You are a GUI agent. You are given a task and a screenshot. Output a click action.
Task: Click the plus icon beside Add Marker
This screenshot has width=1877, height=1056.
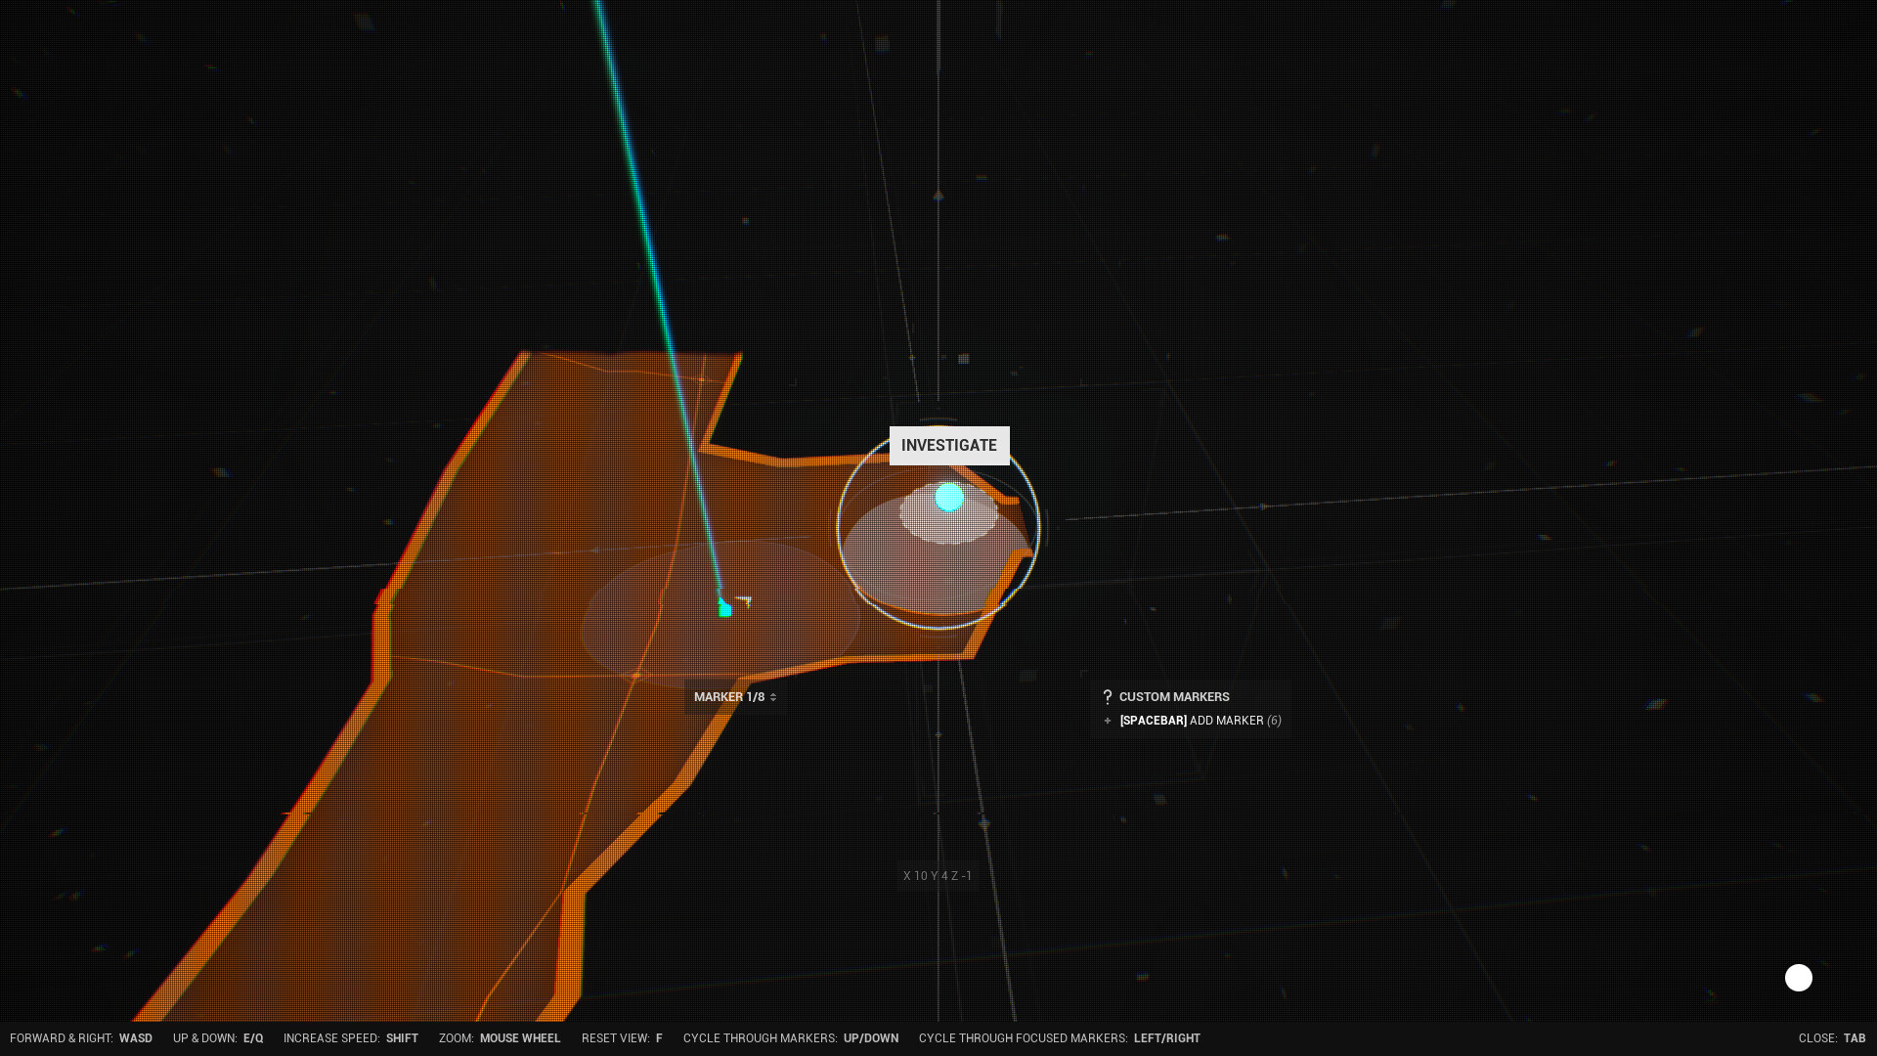pos(1107,721)
